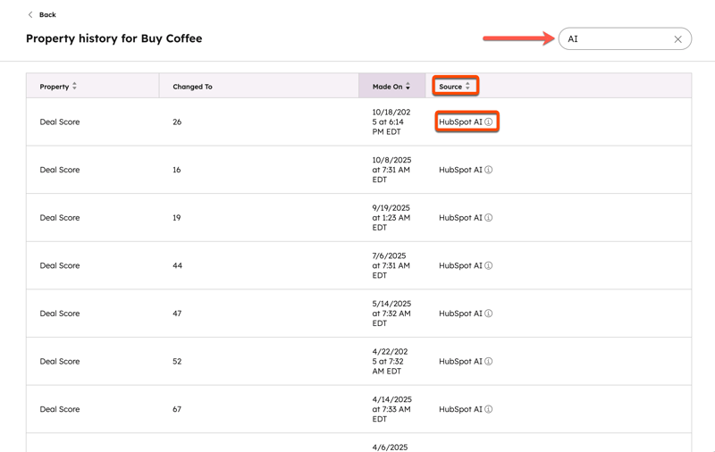Viewport: 715px width, 452px height.
Task: Select the Deal Score row valued 26
Action: pyautogui.click(x=177, y=121)
